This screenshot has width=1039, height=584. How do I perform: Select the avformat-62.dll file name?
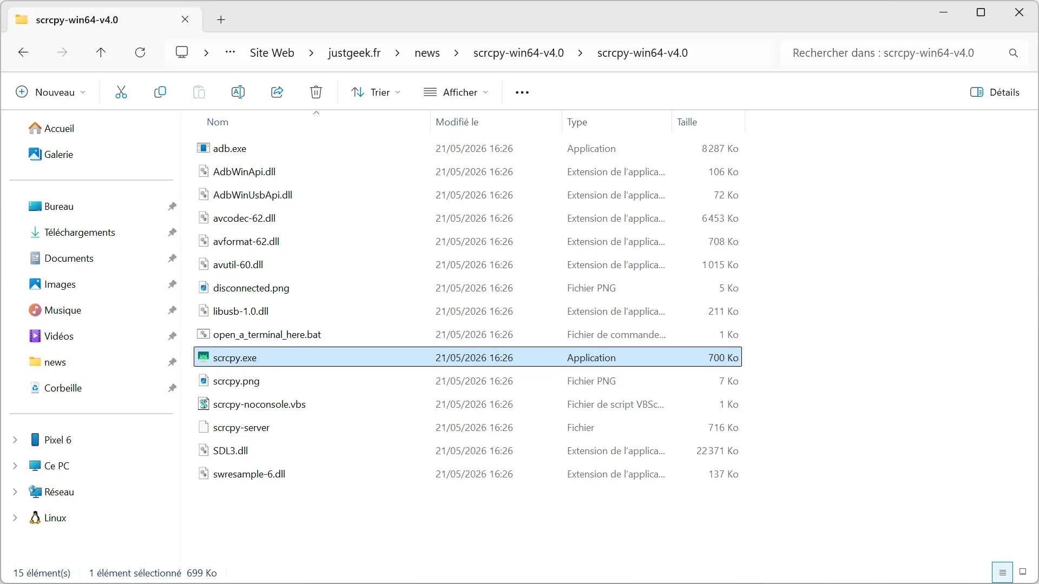click(x=246, y=242)
